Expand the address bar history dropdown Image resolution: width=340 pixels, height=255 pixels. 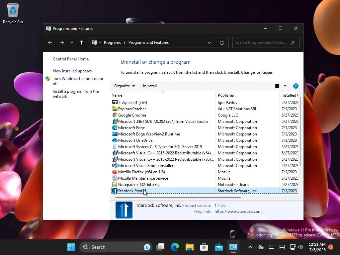pyautogui.click(x=210, y=43)
